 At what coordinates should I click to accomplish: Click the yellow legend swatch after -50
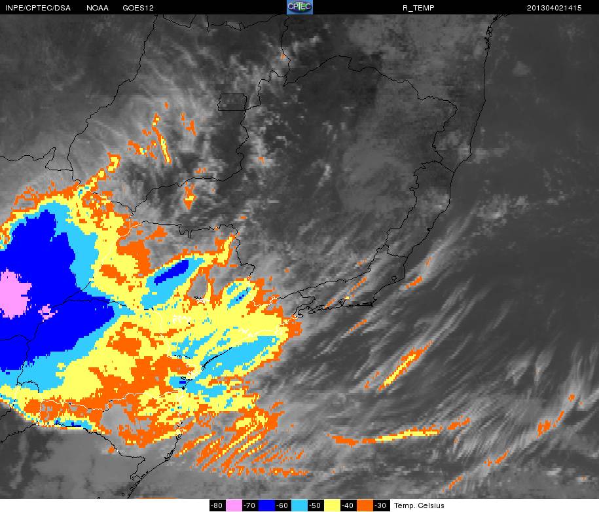(x=332, y=505)
